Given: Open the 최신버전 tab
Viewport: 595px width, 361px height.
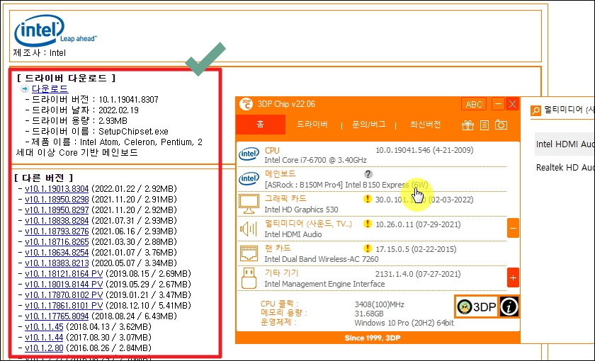Looking at the screenshot, I should pyautogui.click(x=426, y=125).
